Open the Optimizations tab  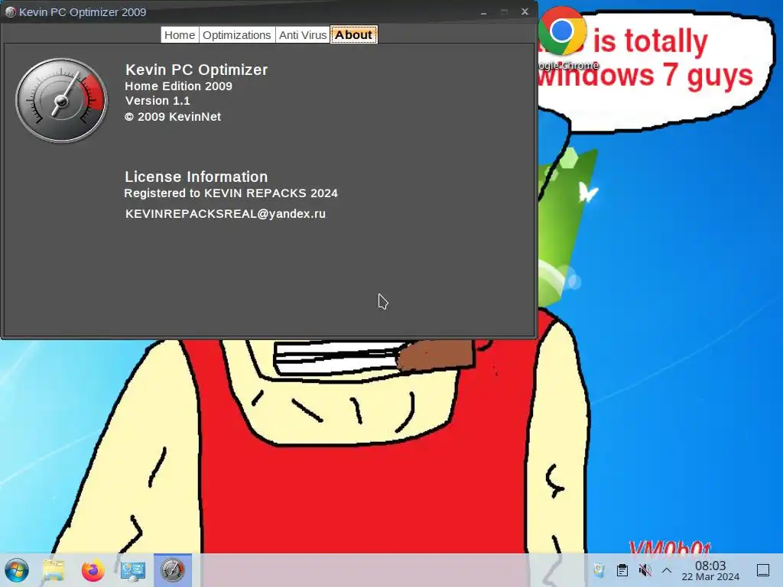coord(237,35)
